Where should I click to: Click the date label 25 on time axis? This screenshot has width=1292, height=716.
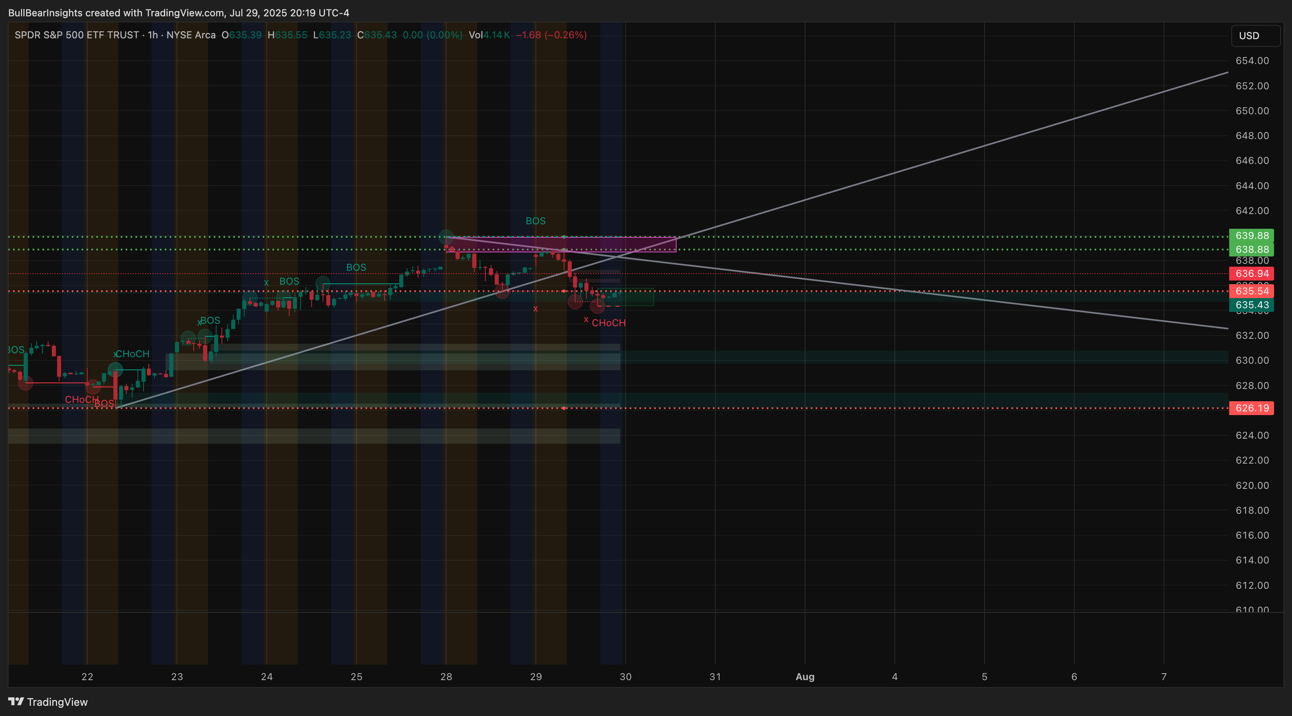tap(356, 677)
